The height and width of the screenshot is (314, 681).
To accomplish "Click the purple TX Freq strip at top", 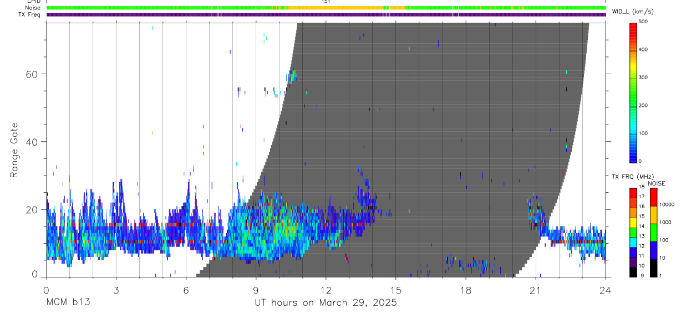I will [326, 14].
